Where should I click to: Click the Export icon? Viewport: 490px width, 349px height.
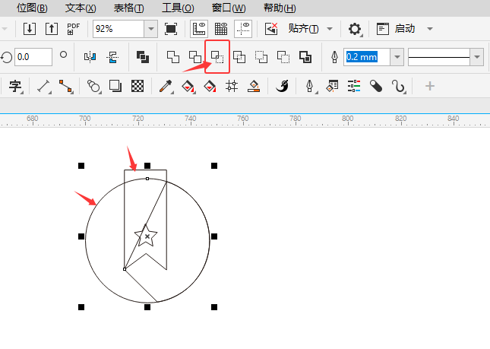click(52, 29)
